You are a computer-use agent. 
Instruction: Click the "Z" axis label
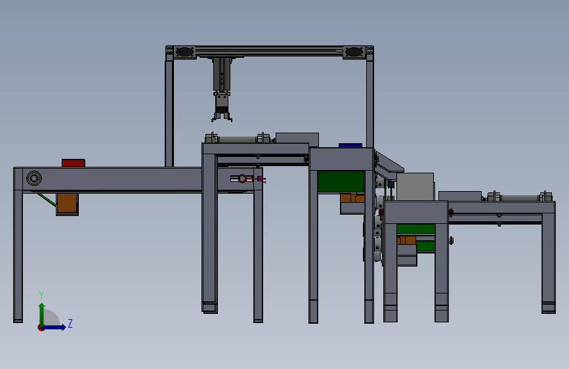[70, 323]
